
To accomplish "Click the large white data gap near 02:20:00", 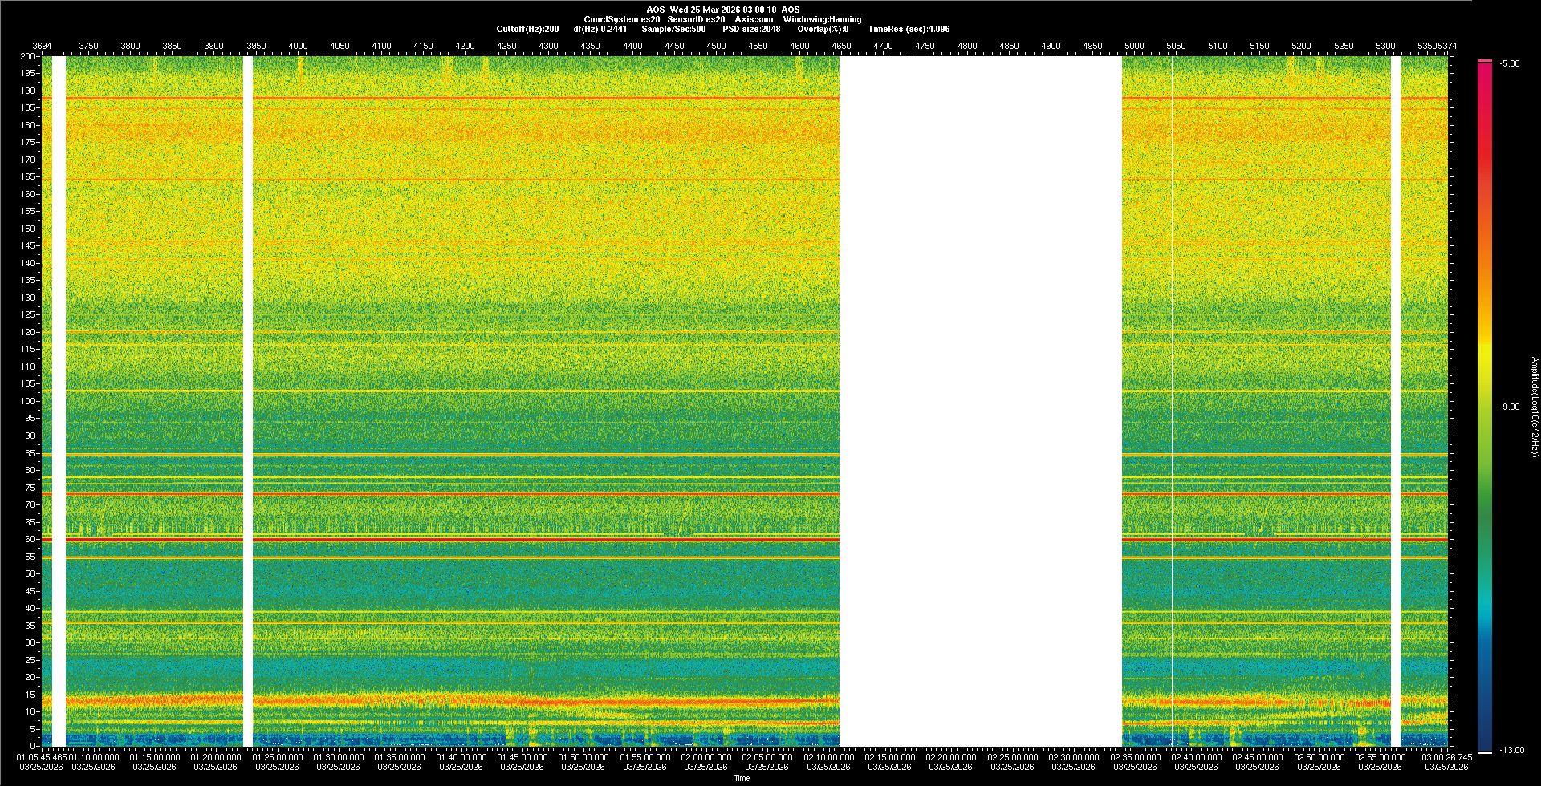I will pyautogui.click(x=980, y=401).
